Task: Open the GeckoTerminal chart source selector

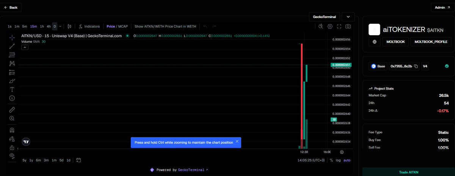Action: [x=324, y=17]
